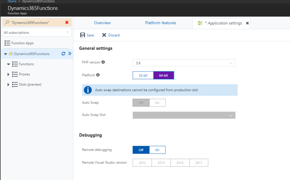
Task: Turn Remote debugging Off
Action: point(141,150)
